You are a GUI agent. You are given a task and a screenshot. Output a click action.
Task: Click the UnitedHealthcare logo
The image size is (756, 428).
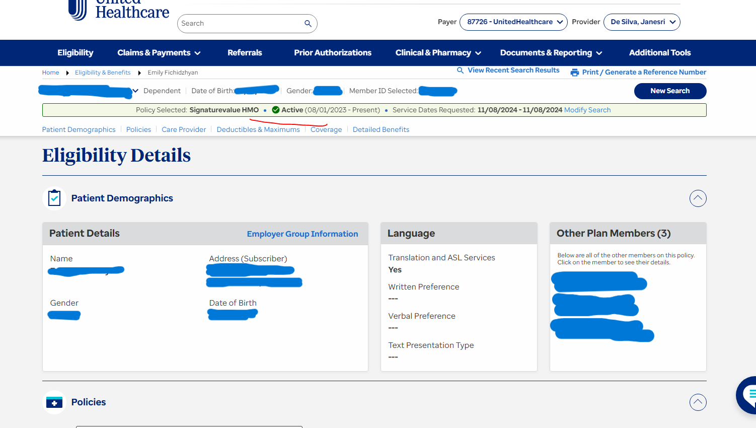coord(119,10)
